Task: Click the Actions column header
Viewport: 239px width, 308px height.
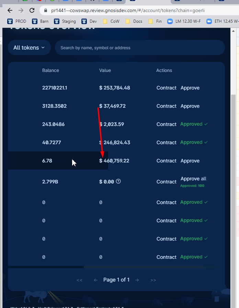Action: click(164, 70)
